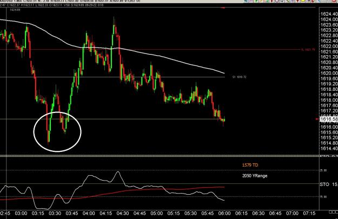This screenshot has width=338, height=219.
Task: Click the 03:00 time axis label
Action: (x=21, y=214)
